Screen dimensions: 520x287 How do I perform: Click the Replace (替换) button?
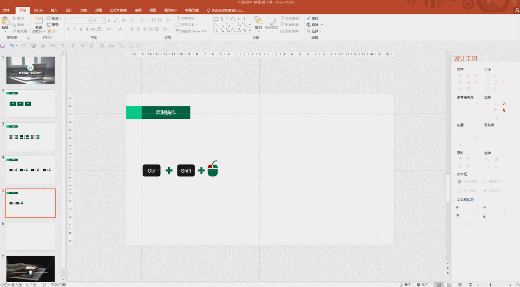(315, 25)
